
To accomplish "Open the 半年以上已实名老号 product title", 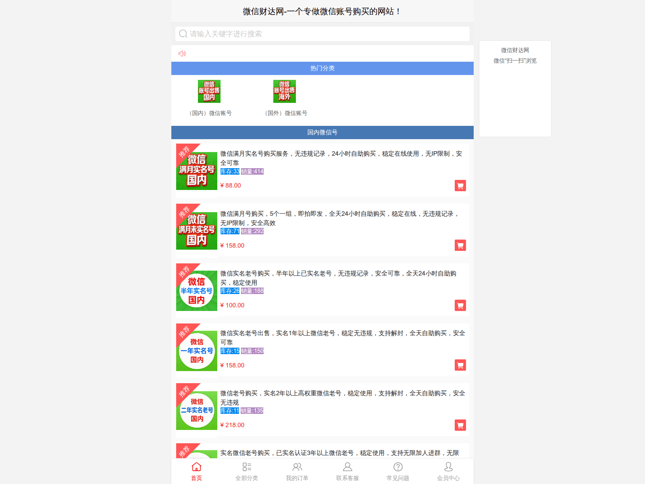I will click(x=338, y=278).
